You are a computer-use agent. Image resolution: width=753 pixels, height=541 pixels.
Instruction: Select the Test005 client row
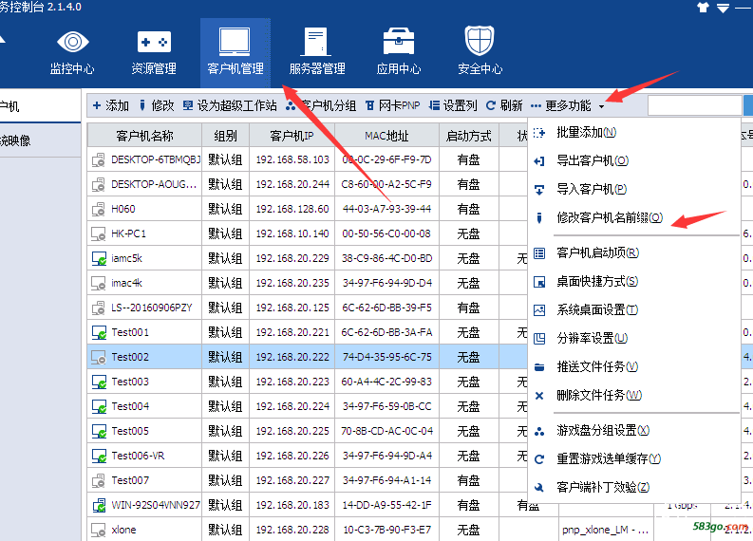pos(308,431)
